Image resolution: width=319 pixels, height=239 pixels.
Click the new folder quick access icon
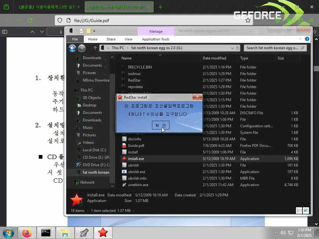pos(88,31)
